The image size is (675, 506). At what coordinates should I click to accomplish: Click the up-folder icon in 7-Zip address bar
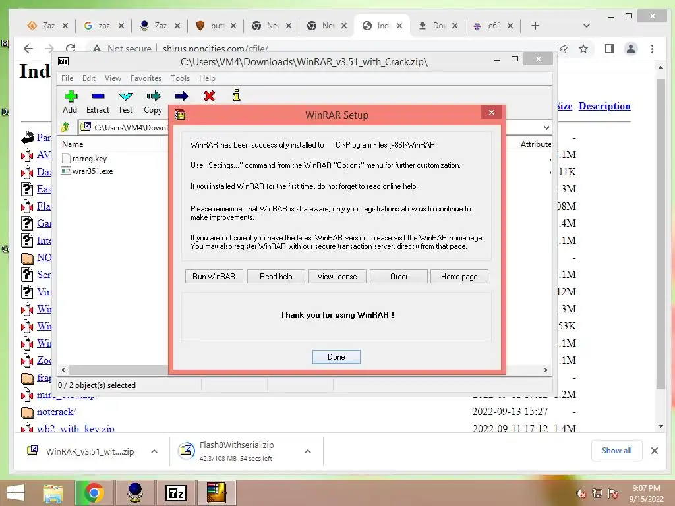click(x=65, y=127)
